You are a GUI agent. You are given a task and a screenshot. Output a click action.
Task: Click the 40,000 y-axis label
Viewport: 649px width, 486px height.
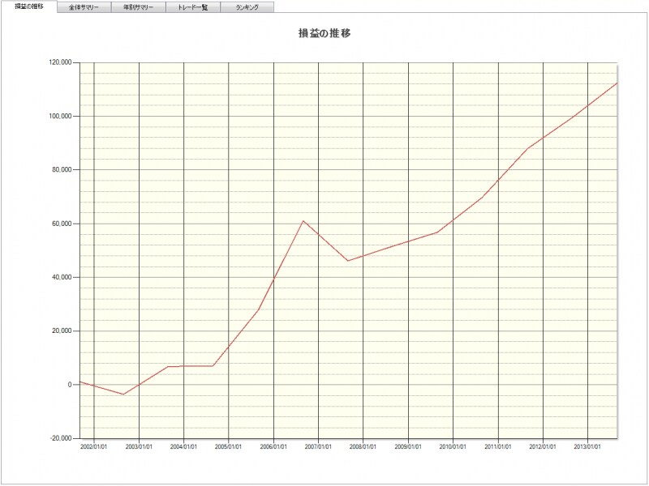pos(62,277)
